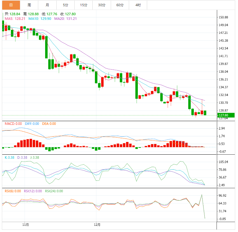Open the 5分 timeframe tab
238x232 pixels.
(x=65, y=5)
